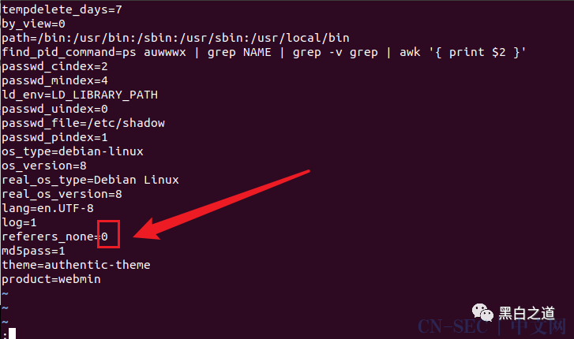Viewport: 574px width, 339px height.
Task: Click the vim command-line cursor block
Action: point(12,333)
